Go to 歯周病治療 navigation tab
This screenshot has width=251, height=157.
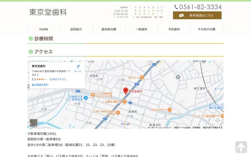[x=109, y=29]
